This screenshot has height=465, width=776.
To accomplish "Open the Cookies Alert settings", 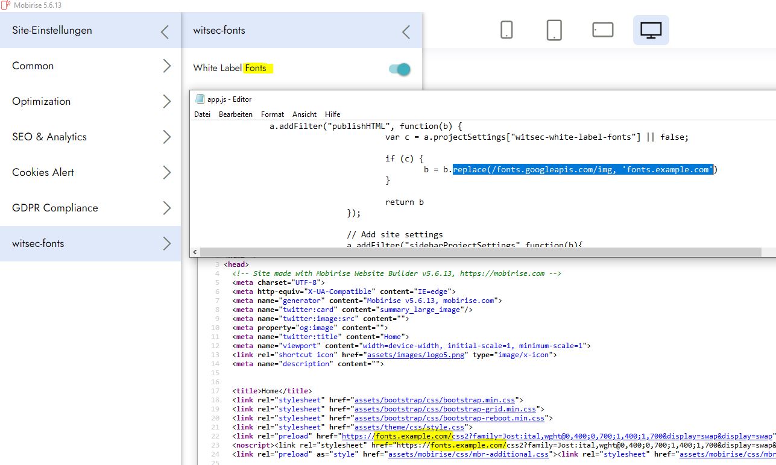I will pos(90,173).
